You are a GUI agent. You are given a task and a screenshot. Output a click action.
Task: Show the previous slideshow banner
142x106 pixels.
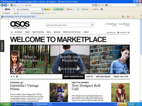[x=11, y=76]
